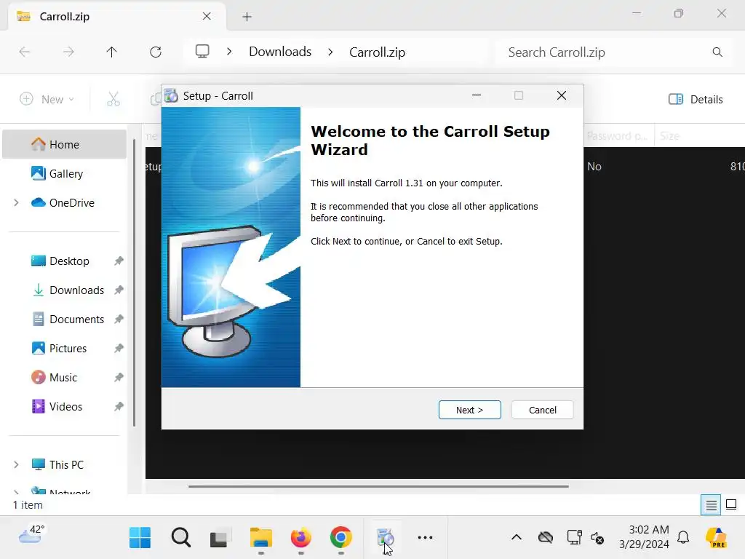Click the muted volume tray icon

coord(597,538)
